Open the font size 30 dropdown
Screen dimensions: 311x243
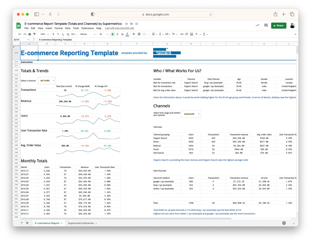point(104,34)
